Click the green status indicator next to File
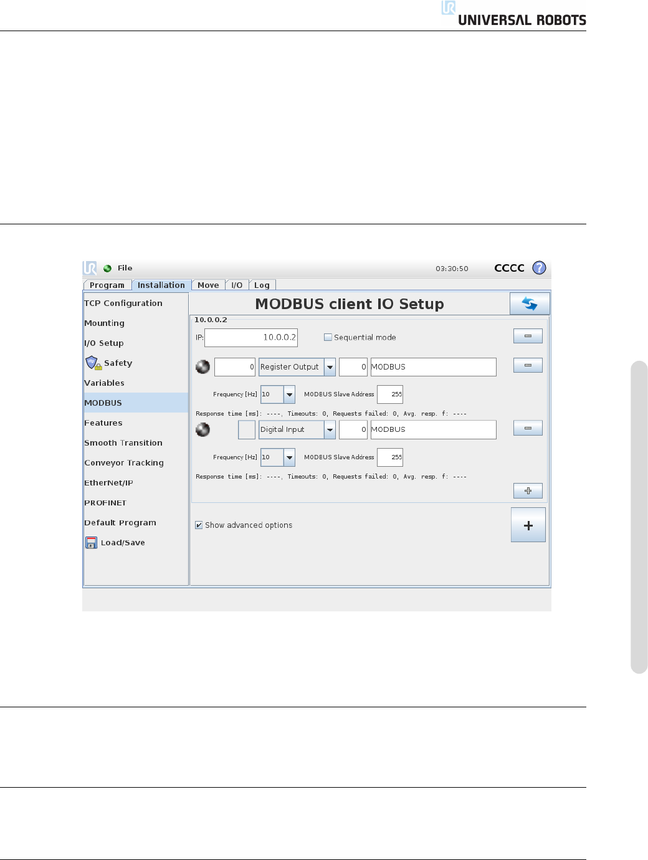This screenshot has height=860, width=648. (107, 269)
